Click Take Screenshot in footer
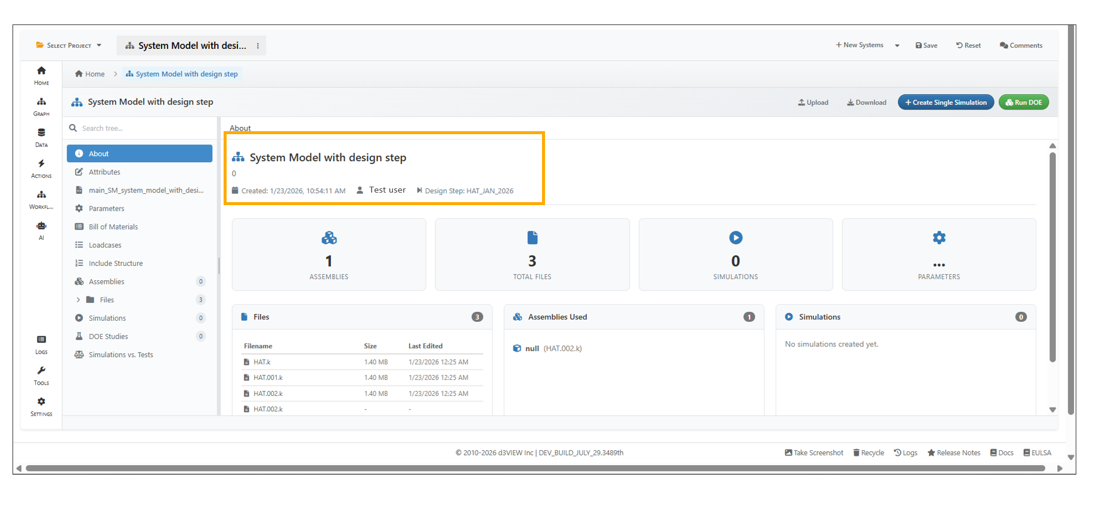Screen dimensions: 1093x511 point(814,453)
